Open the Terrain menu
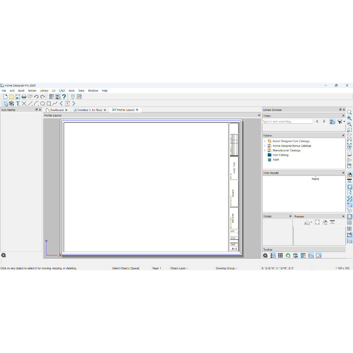Image resolution: width=353 pixels, height=353 pixels. coord(32,91)
